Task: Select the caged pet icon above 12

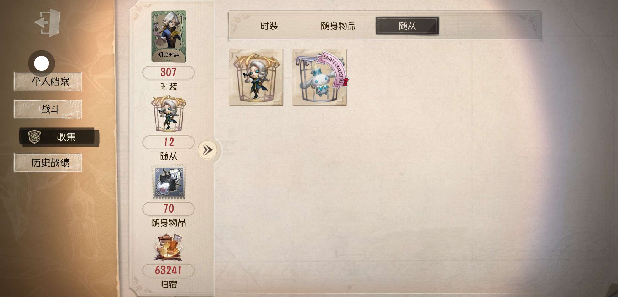Action: [x=169, y=114]
